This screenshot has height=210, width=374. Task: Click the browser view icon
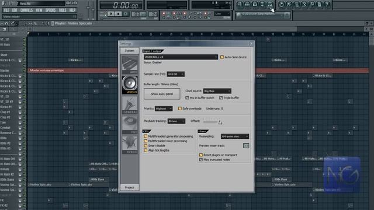[x=262, y=5]
